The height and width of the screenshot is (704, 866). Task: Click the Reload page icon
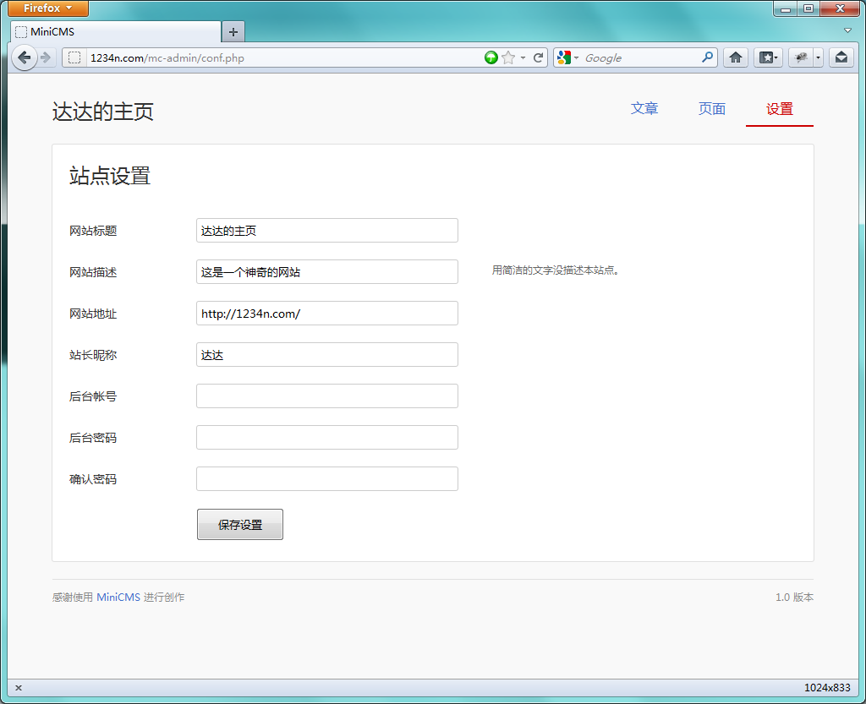click(x=539, y=57)
